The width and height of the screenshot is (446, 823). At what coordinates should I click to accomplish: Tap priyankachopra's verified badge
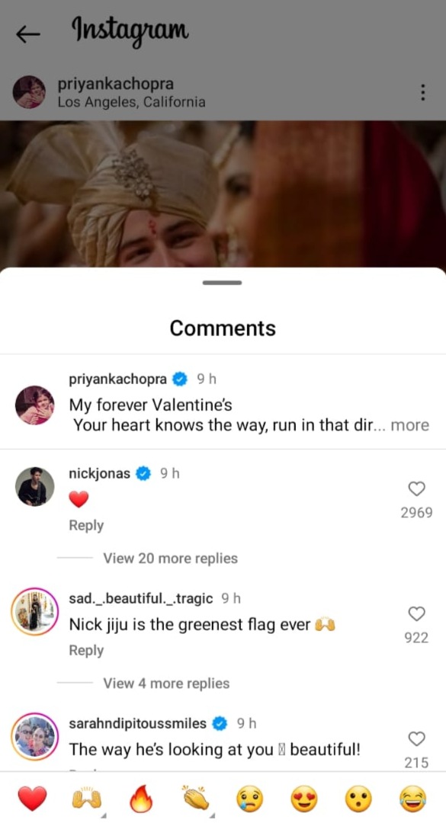pos(179,378)
